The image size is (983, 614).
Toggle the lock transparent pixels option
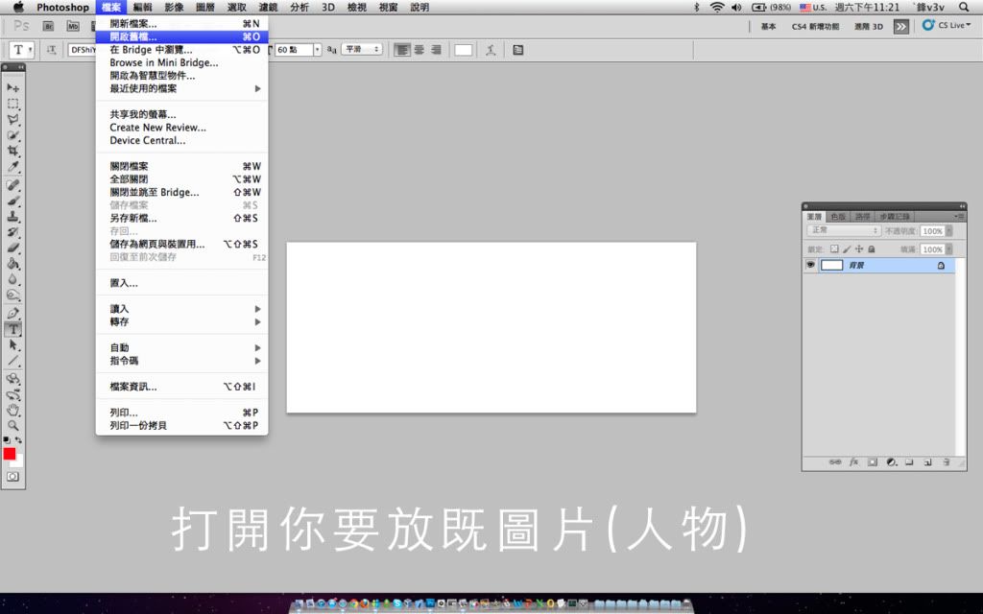(834, 248)
